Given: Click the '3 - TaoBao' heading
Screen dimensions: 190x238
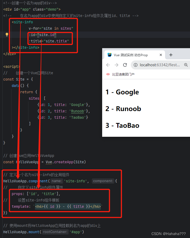Looking at the screenshot, I should (x=122, y=126).
